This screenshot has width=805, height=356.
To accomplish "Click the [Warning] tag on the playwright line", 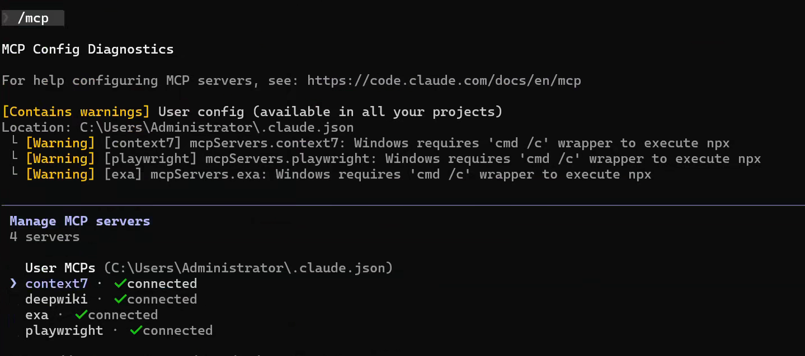I will [x=60, y=159].
